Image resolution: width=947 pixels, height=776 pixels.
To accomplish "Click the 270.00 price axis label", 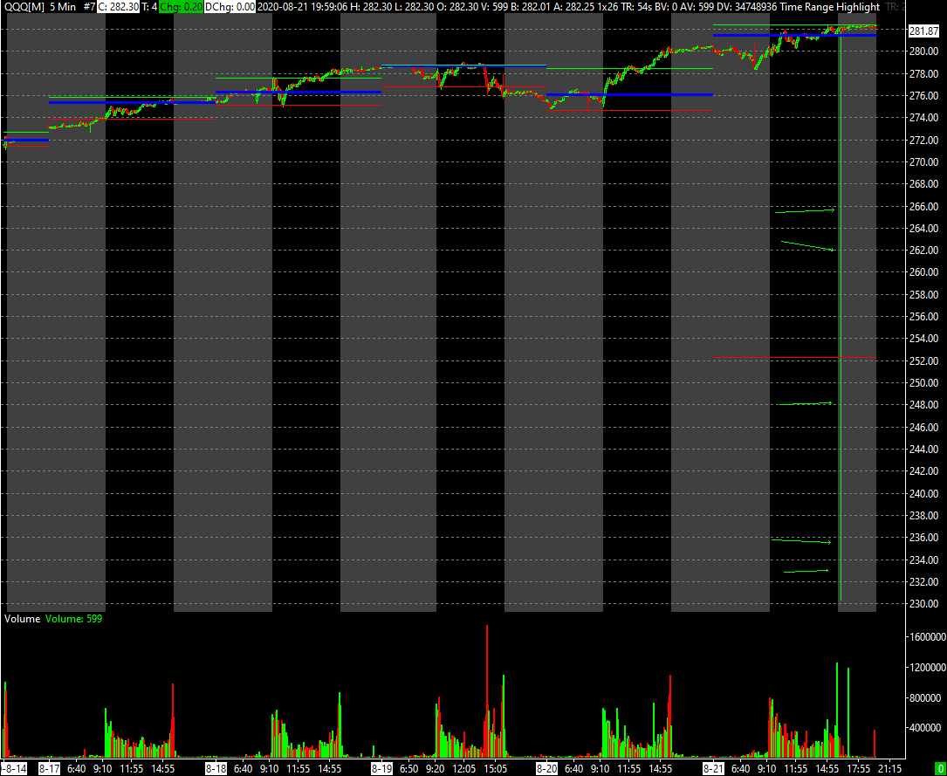I will 923,161.
